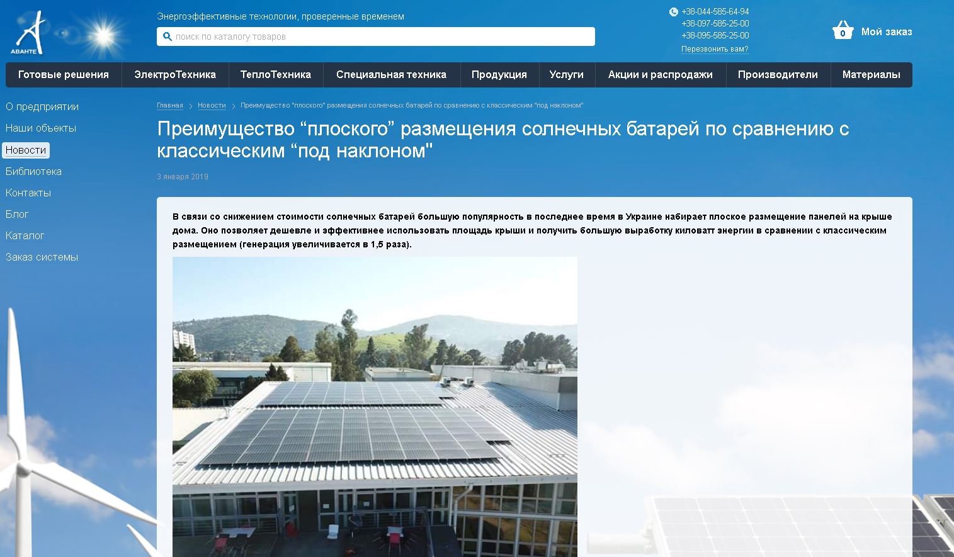Open the 'Производители' menu item
The width and height of the screenshot is (954, 557).
tap(778, 75)
